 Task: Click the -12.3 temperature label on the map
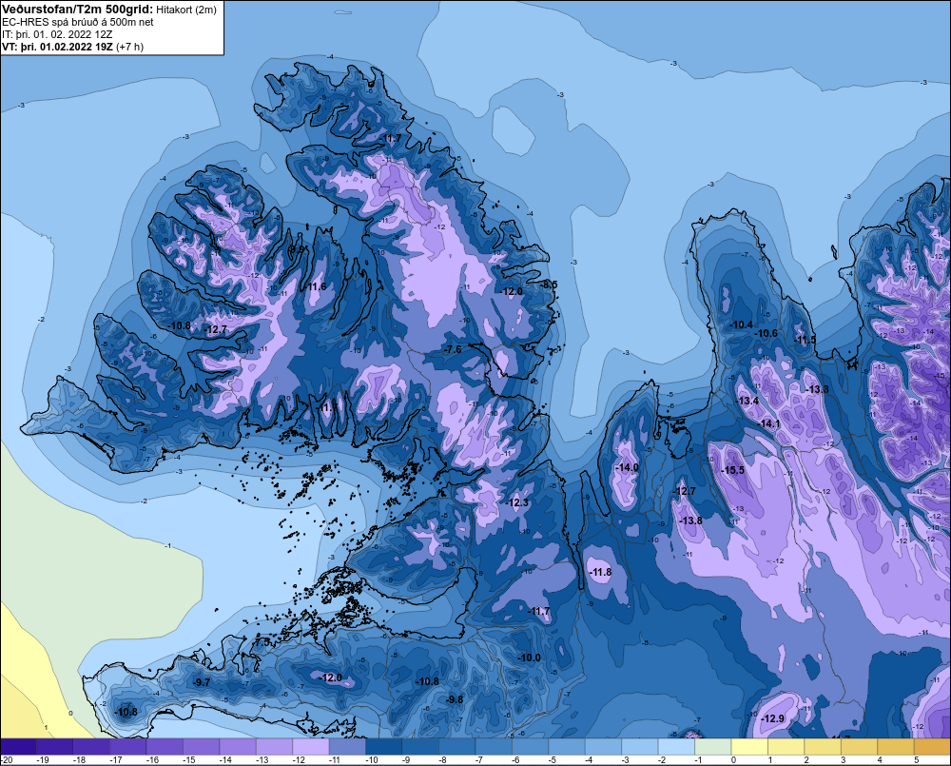click(x=518, y=502)
